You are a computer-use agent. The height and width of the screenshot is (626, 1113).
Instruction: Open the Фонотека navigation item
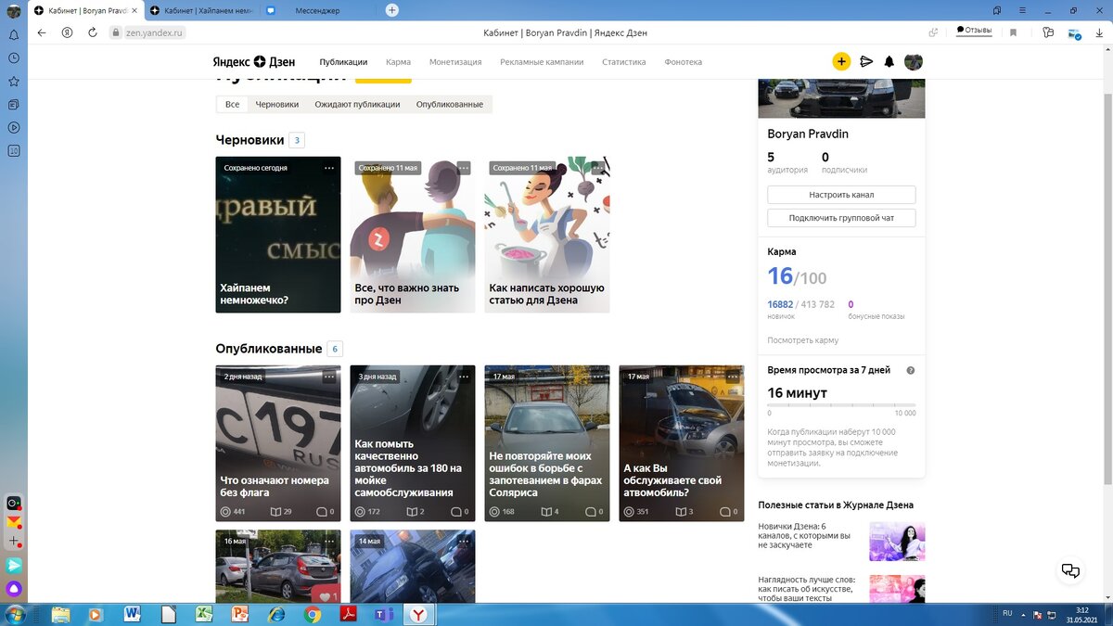pyautogui.click(x=683, y=62)
